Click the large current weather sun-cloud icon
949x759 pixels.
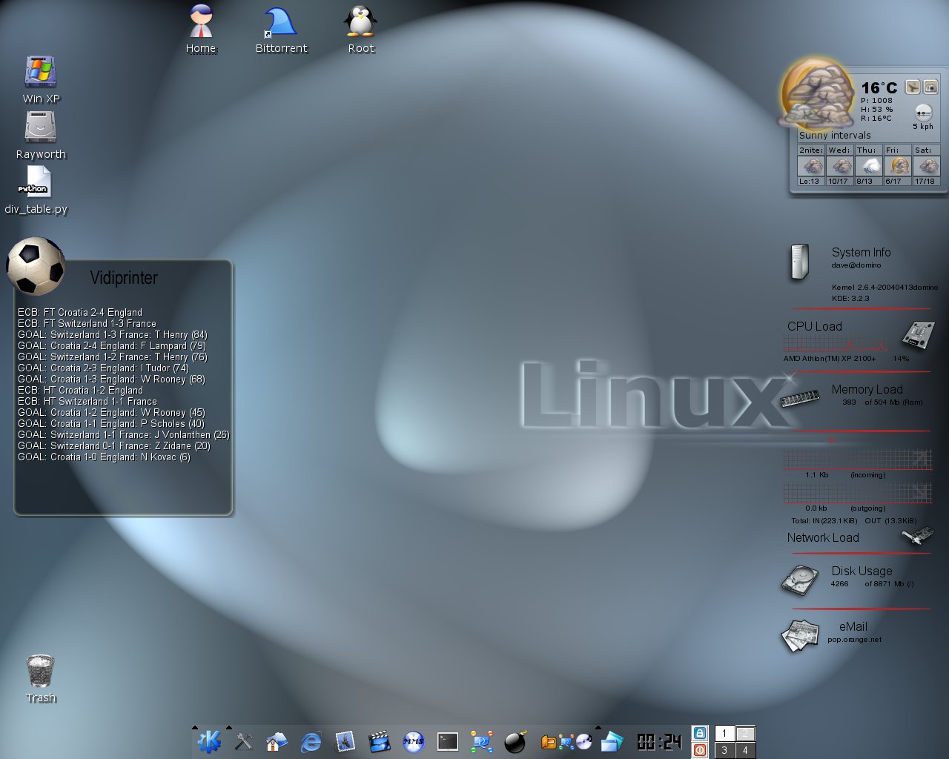coord(817,94)
